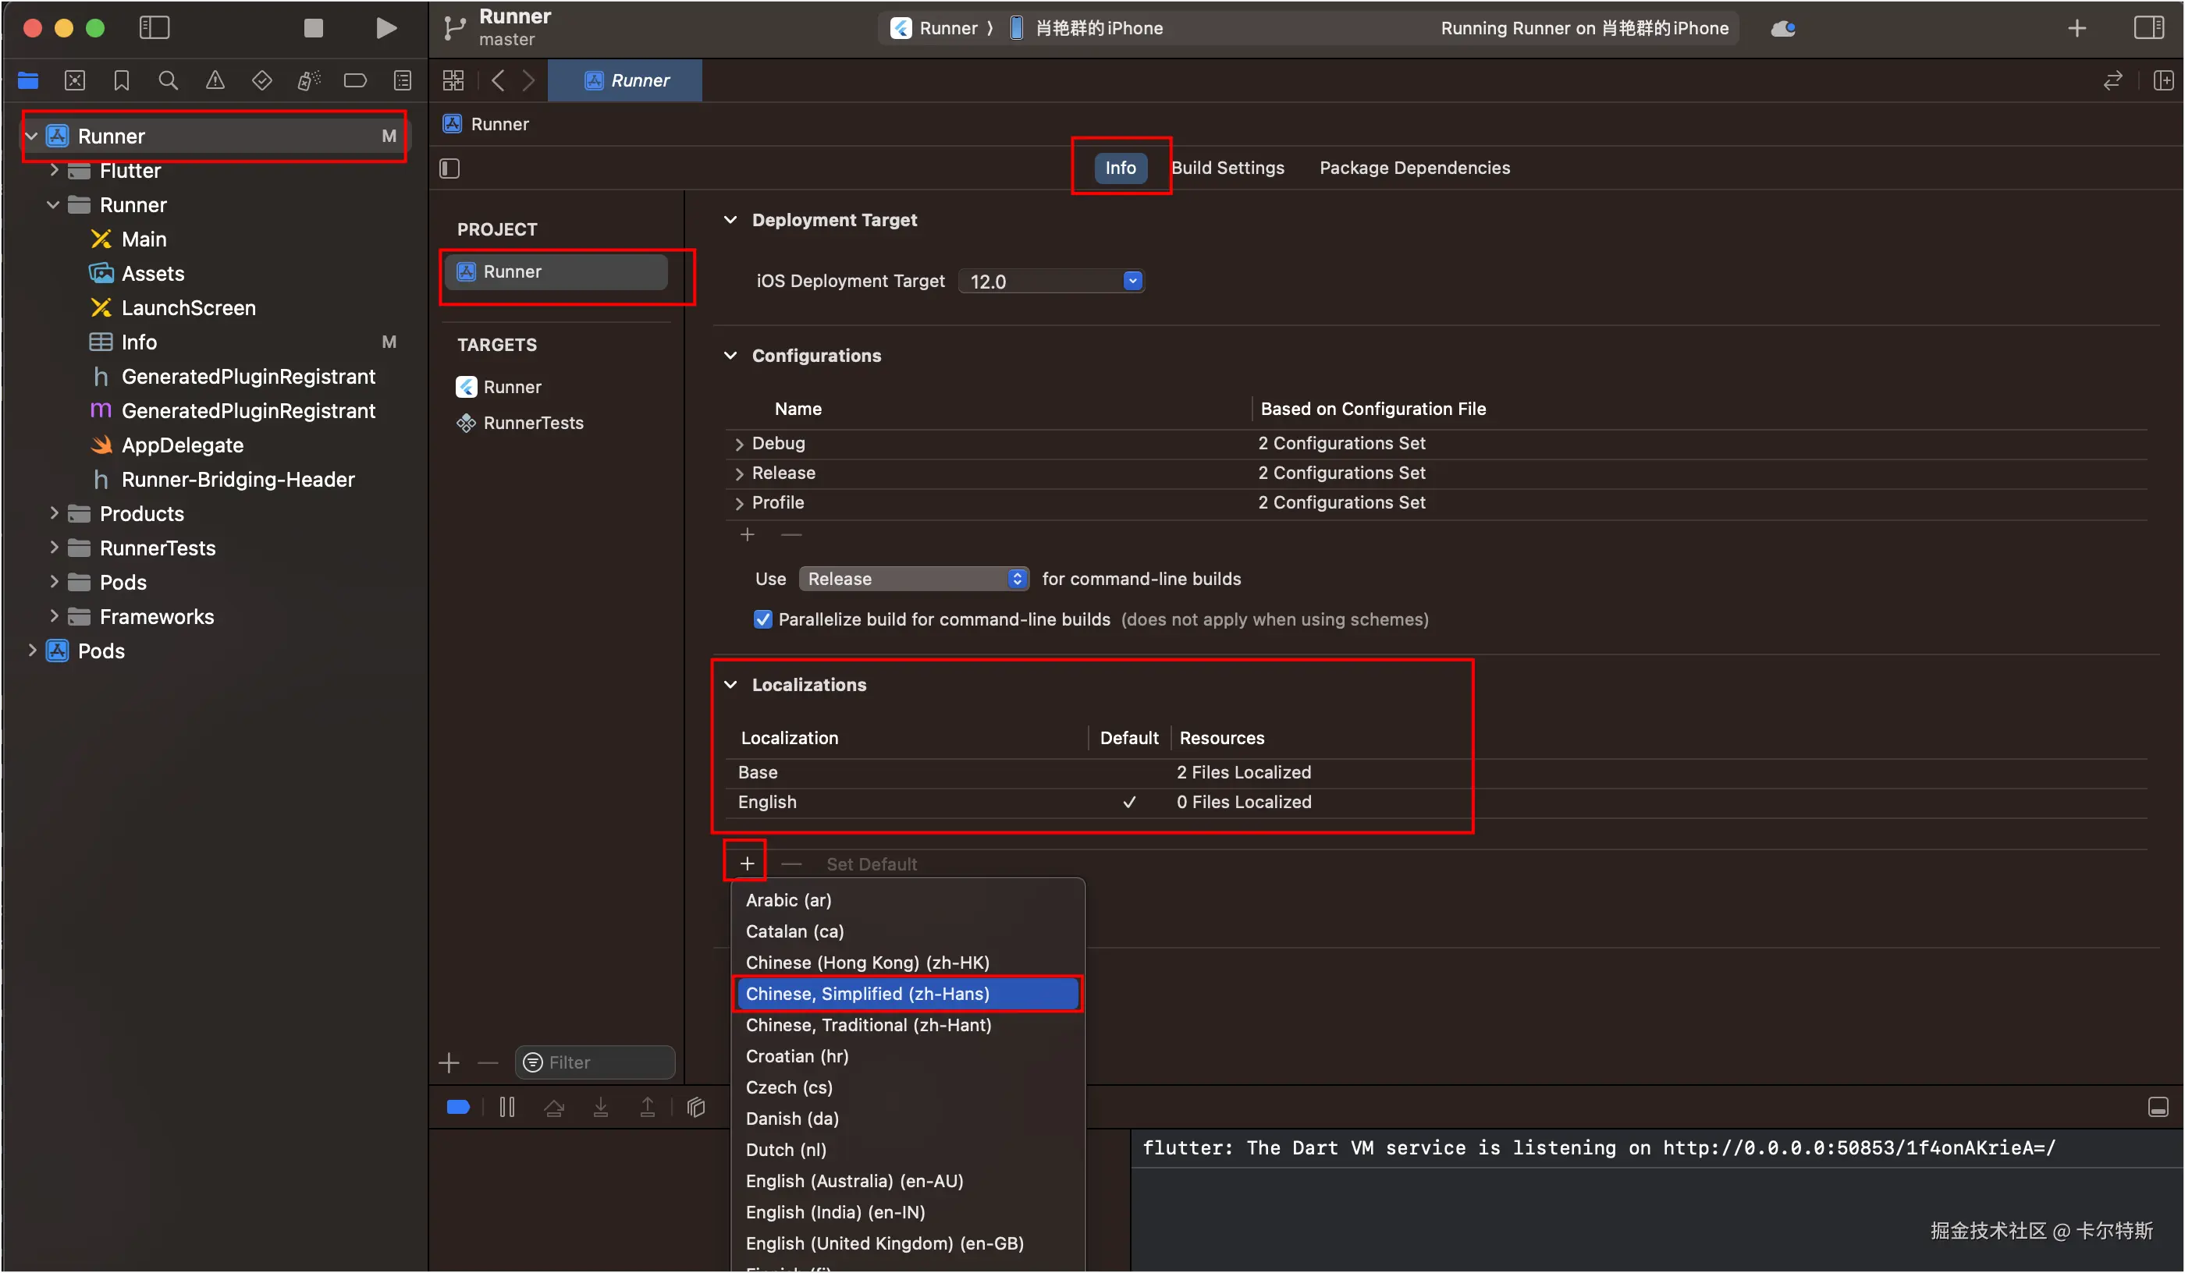
Task: Click the Bookmark navigator icon
Action: pos(122,80)
